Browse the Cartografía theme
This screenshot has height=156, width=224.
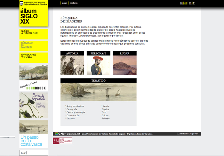pos(72,109)
